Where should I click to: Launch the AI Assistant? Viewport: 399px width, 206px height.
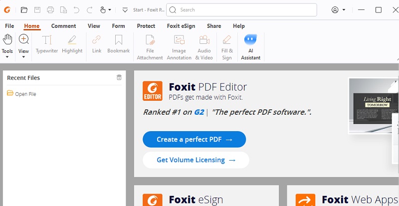[x=251, y=47]
